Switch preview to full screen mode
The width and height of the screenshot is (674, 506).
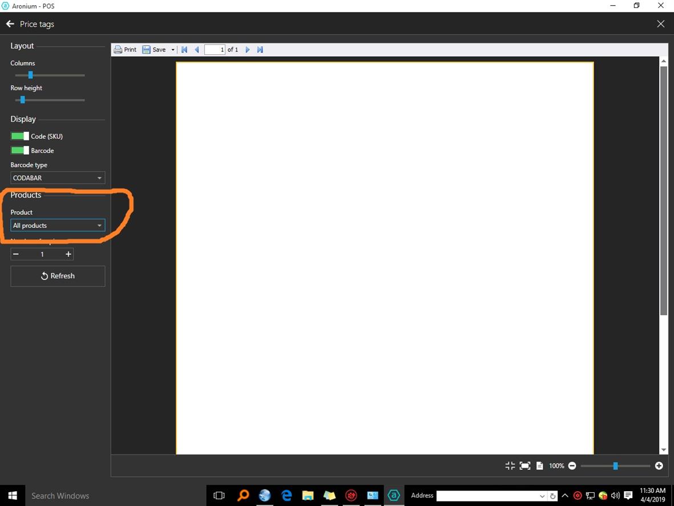tap(525, 466)
